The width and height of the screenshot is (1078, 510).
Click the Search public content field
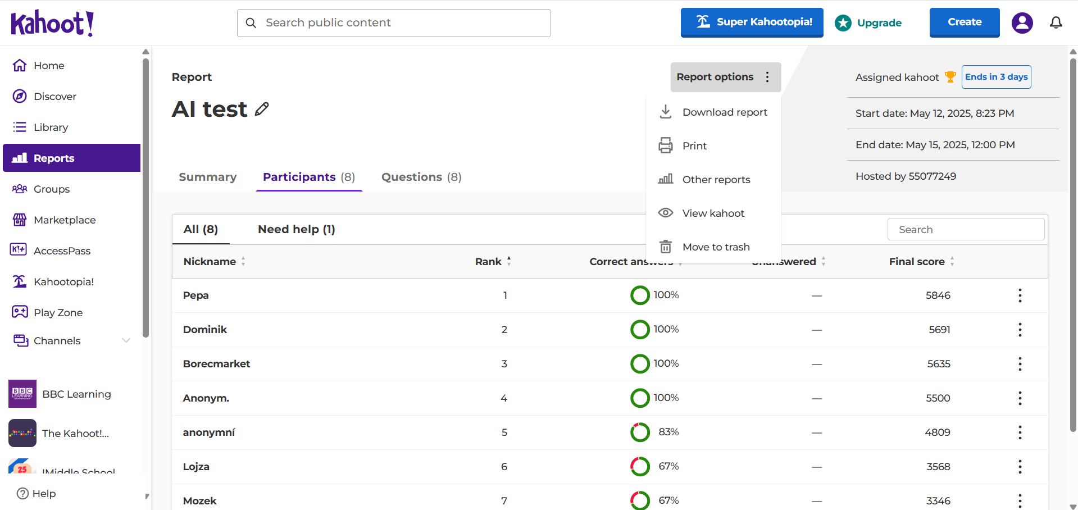(394, 23)
